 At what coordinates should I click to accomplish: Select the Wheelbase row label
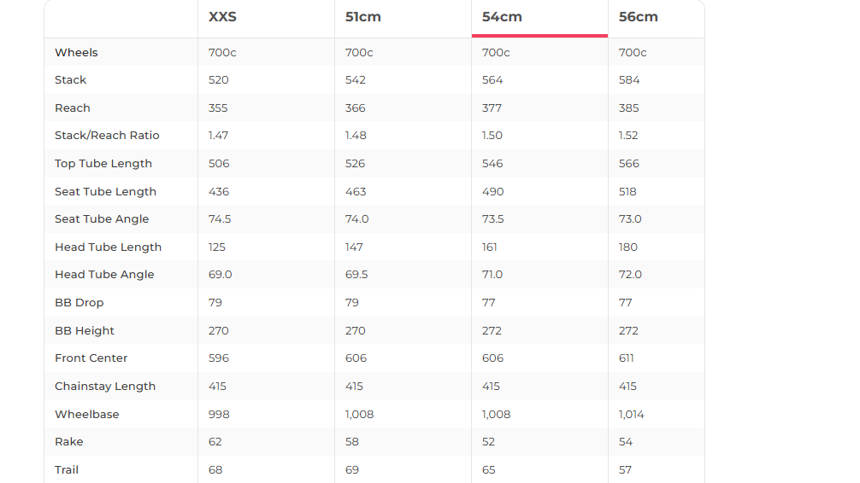point(87,415)
